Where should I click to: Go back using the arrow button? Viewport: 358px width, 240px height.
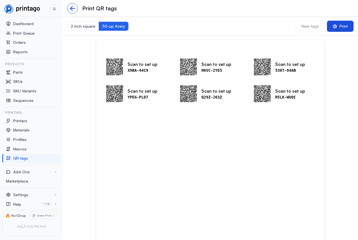pyautogui.click(x=72, y=8)
